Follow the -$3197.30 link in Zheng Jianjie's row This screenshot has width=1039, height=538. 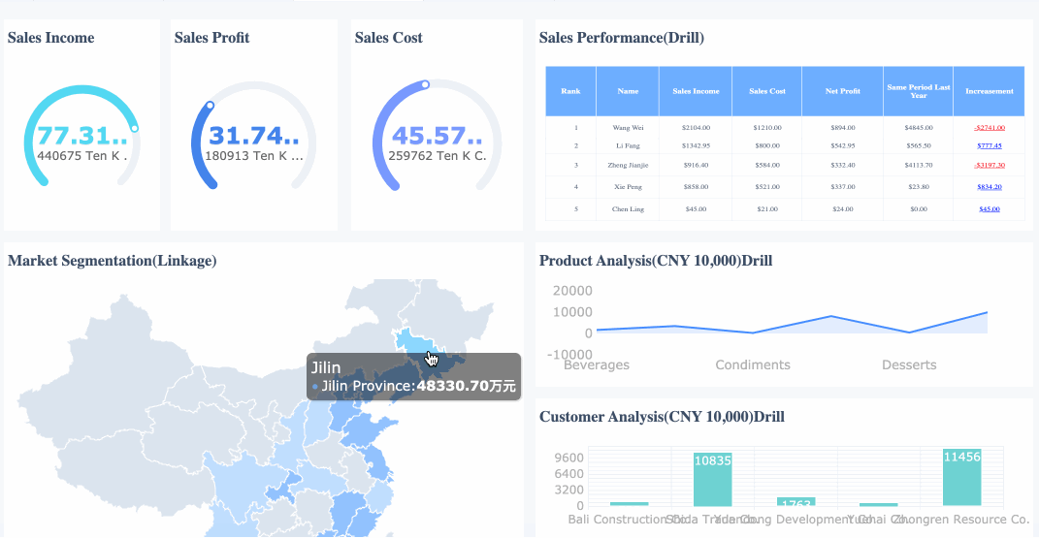pos(990,166)
